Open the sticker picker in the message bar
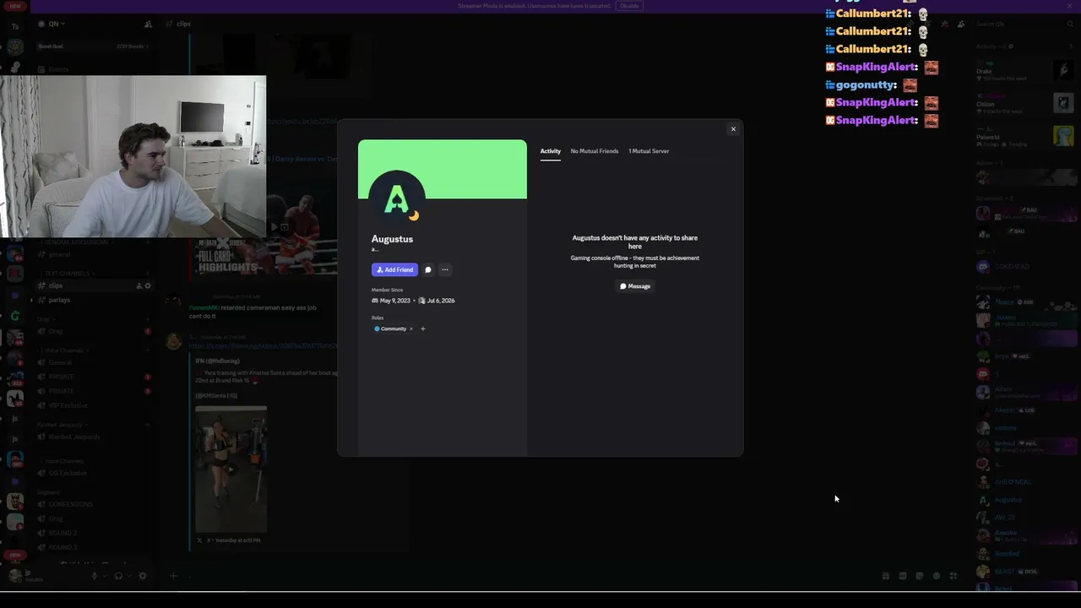Screen dimensions: 1081x608 919,576
